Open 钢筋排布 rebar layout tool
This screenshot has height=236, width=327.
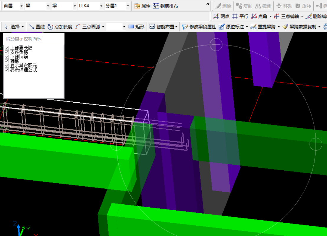pos(166,6)
